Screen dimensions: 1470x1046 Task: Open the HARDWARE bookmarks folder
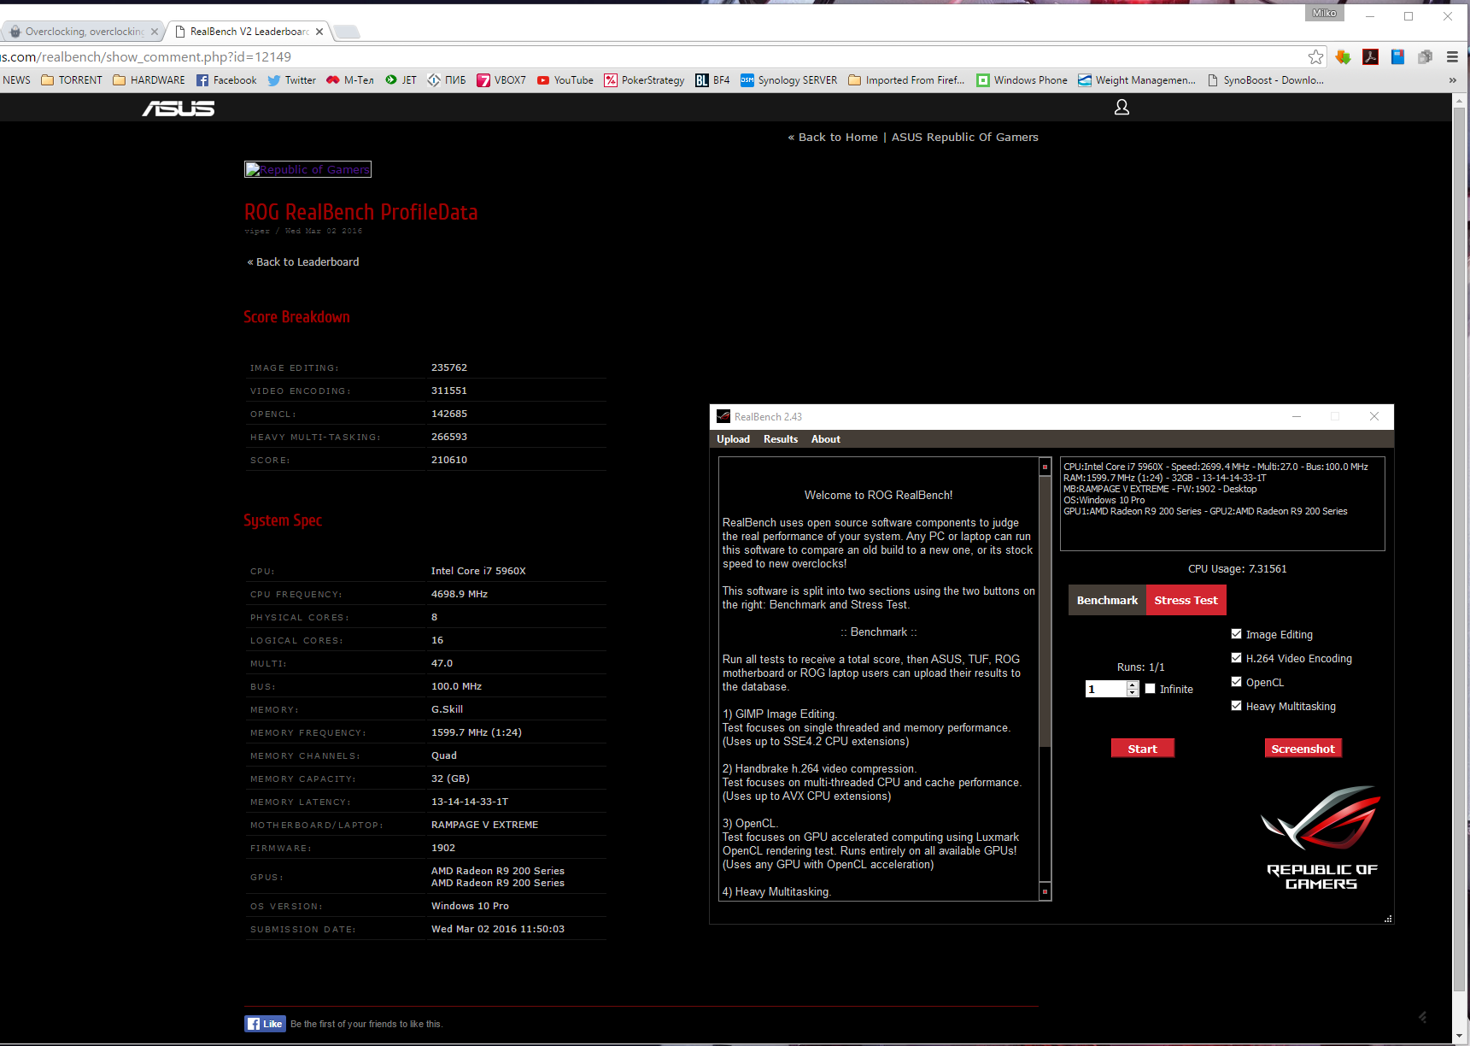point(149,80)
